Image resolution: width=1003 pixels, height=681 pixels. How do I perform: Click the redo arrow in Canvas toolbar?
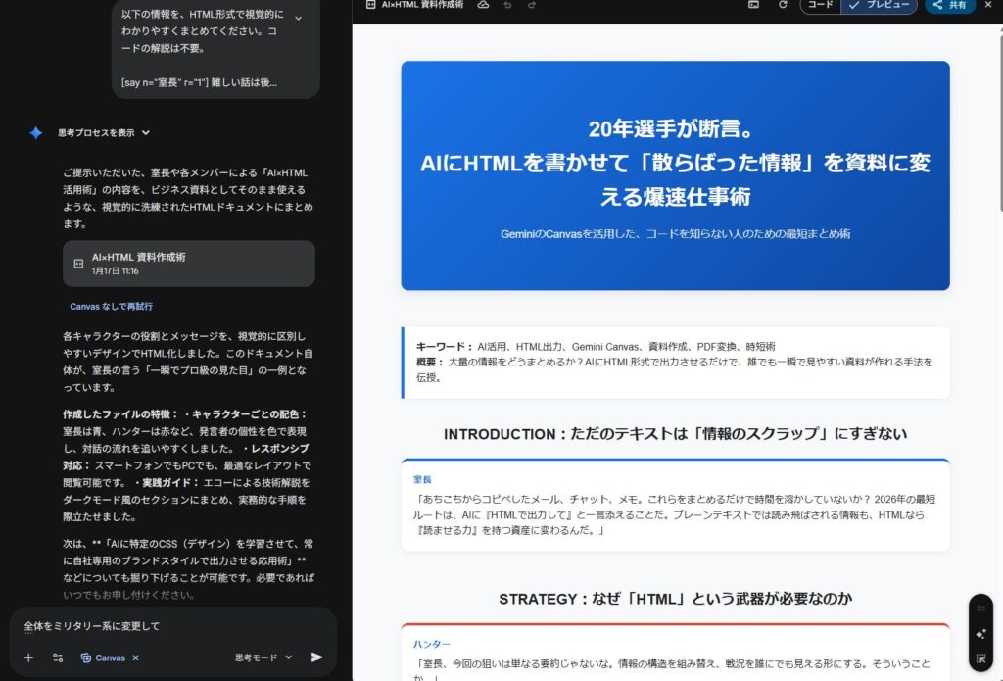click(x=532, y=5)
